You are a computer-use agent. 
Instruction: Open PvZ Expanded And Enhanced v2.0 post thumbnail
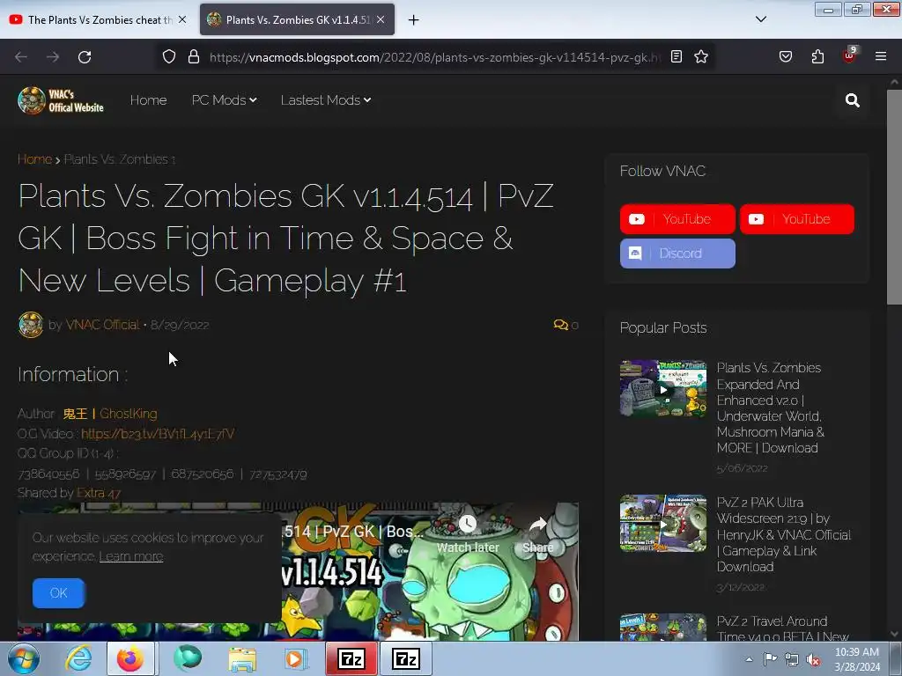[663, 388]
